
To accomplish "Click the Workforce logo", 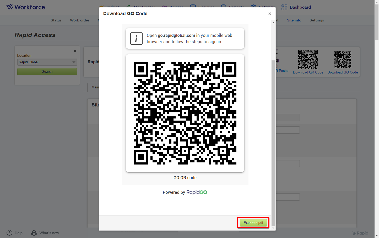I will click(x=26, y=7).
